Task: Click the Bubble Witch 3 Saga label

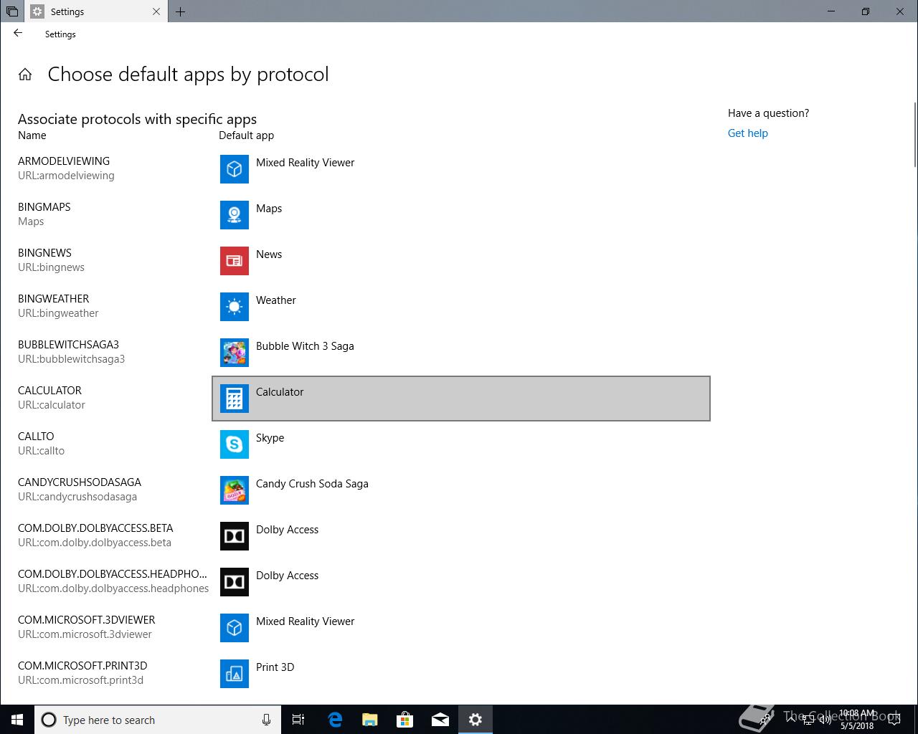Action: click(x=305, y=346)
